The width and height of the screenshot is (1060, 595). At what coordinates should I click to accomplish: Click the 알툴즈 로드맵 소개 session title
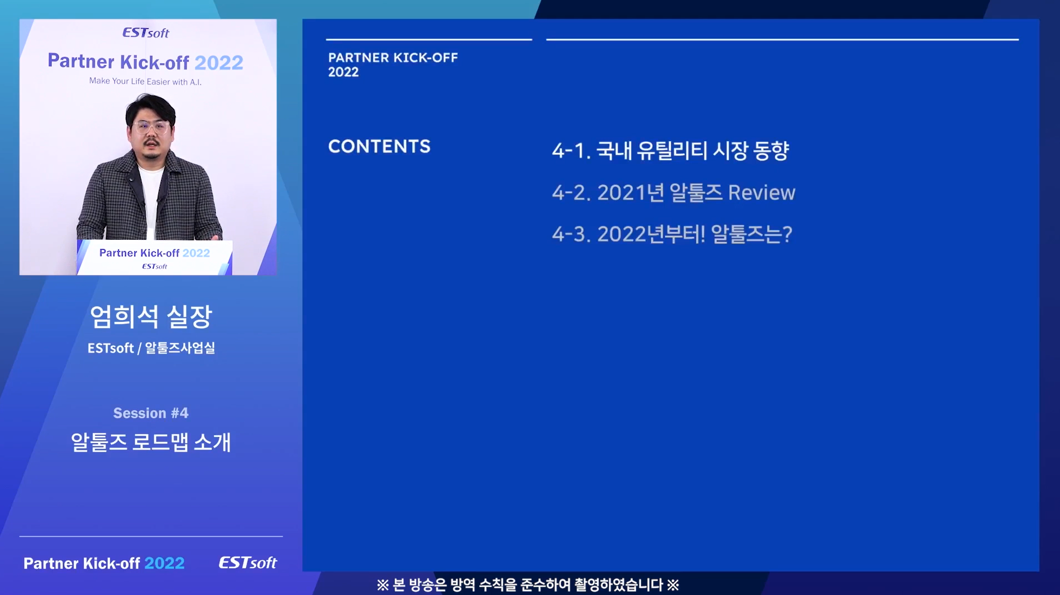[x=151, y=442]
